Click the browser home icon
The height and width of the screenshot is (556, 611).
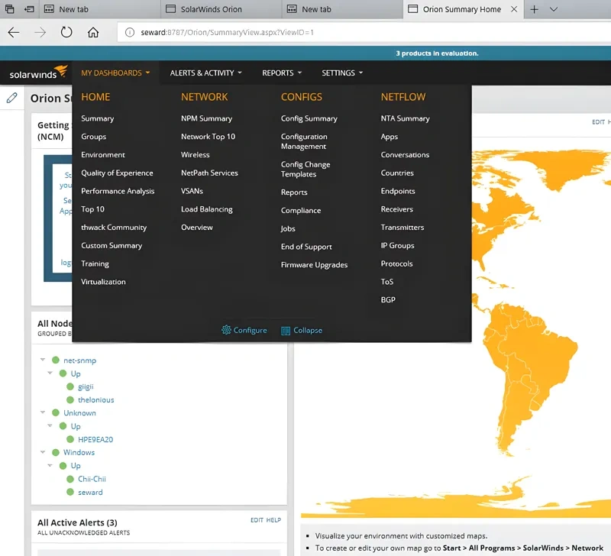pos(92,33)
